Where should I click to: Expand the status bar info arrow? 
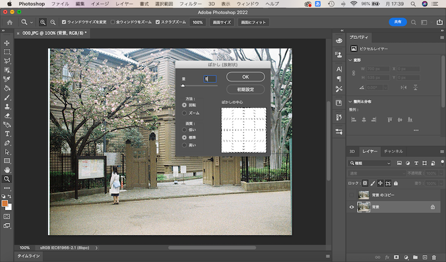pyautogui.click(x=96, y=248)
